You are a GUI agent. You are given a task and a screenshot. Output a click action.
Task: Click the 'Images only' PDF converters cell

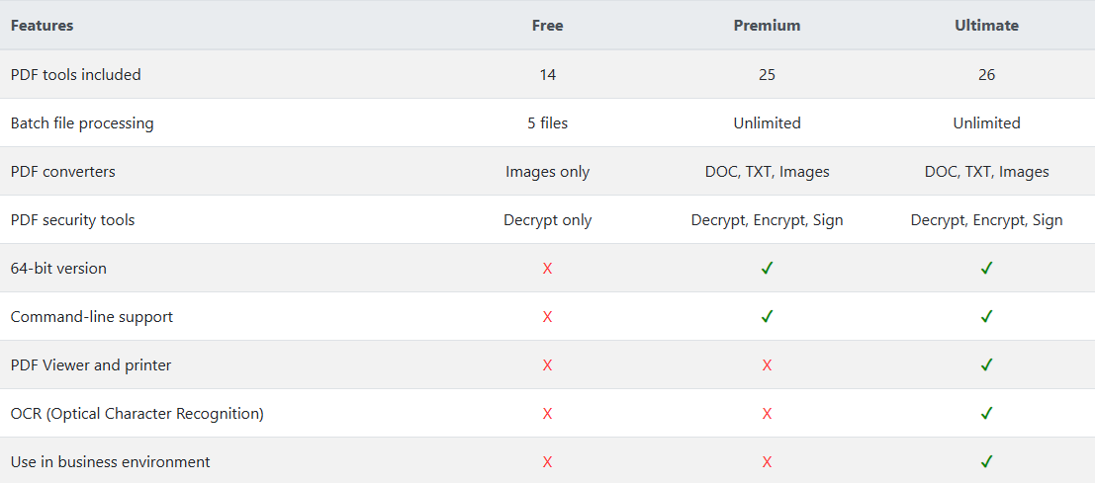click(547, 172)
